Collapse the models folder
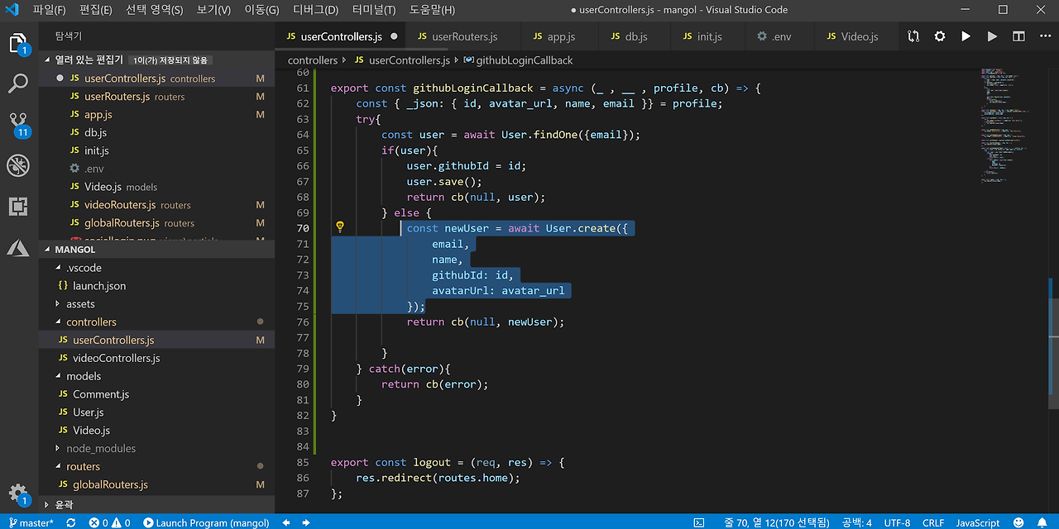Screen dimensions: 1059x529 click(x=157, y=376)
